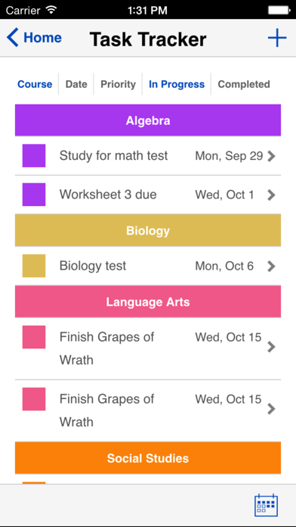296x527 pixels.
Task: Expand second Finish Grapes of Wrath chevron
Action: click(x=271, y=409)
